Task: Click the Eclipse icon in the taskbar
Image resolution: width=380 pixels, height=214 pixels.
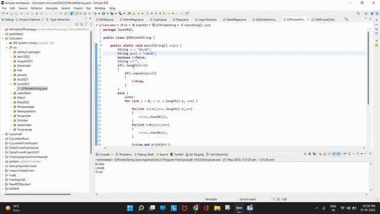Action: pyautogui.click(x=239, y=208)
